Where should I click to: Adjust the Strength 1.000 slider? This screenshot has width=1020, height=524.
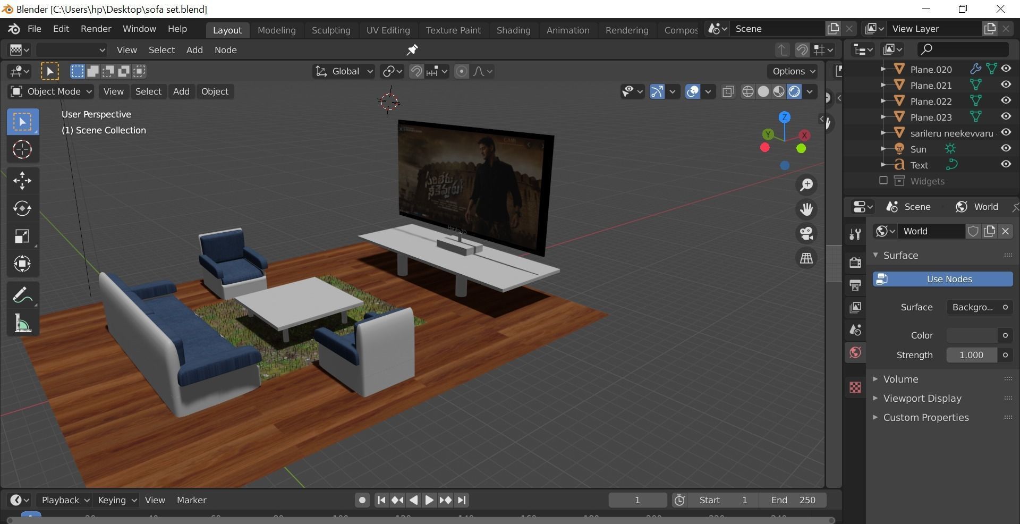point(972,355)
